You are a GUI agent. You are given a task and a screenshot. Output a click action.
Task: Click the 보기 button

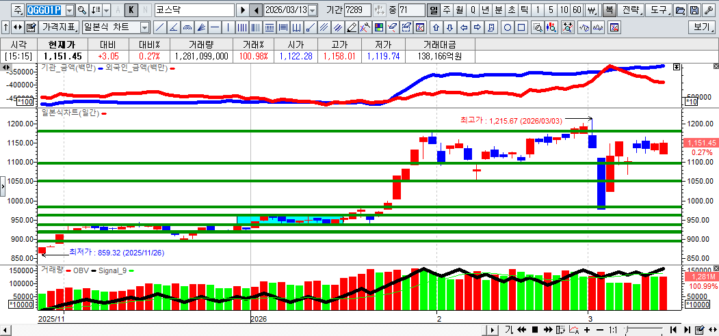click(x=703, y=27)
